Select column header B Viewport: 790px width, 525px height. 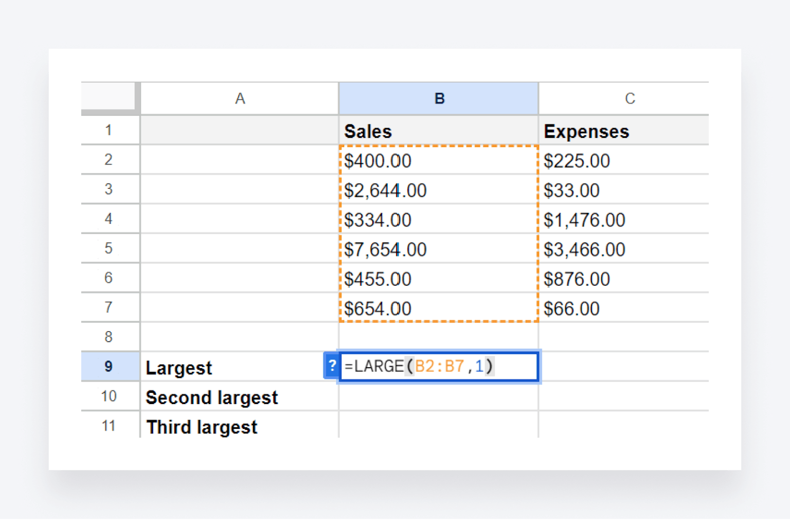click(x=438, y=98)
